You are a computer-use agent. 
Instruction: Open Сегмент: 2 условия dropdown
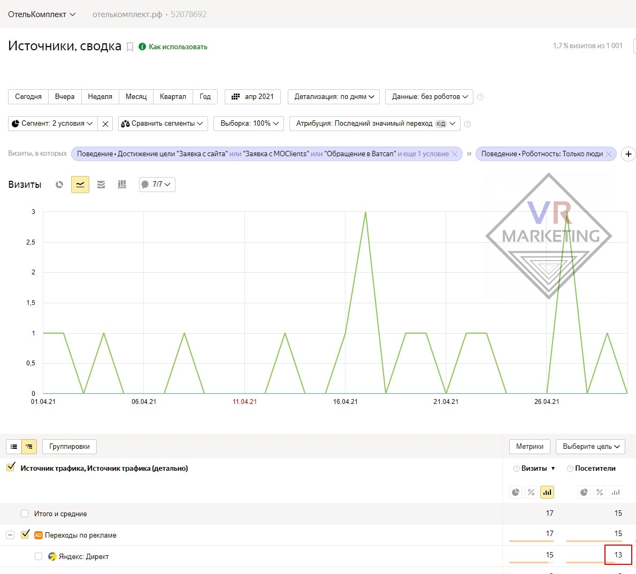[x=53, y=124]
